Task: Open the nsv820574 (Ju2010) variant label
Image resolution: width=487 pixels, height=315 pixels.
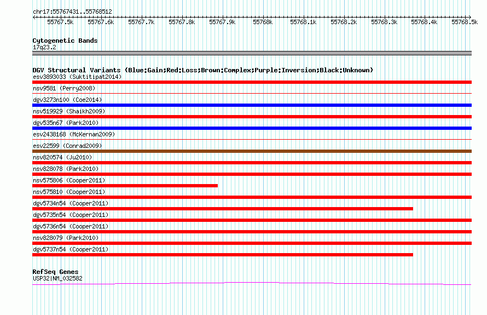Action: (62, 157)
